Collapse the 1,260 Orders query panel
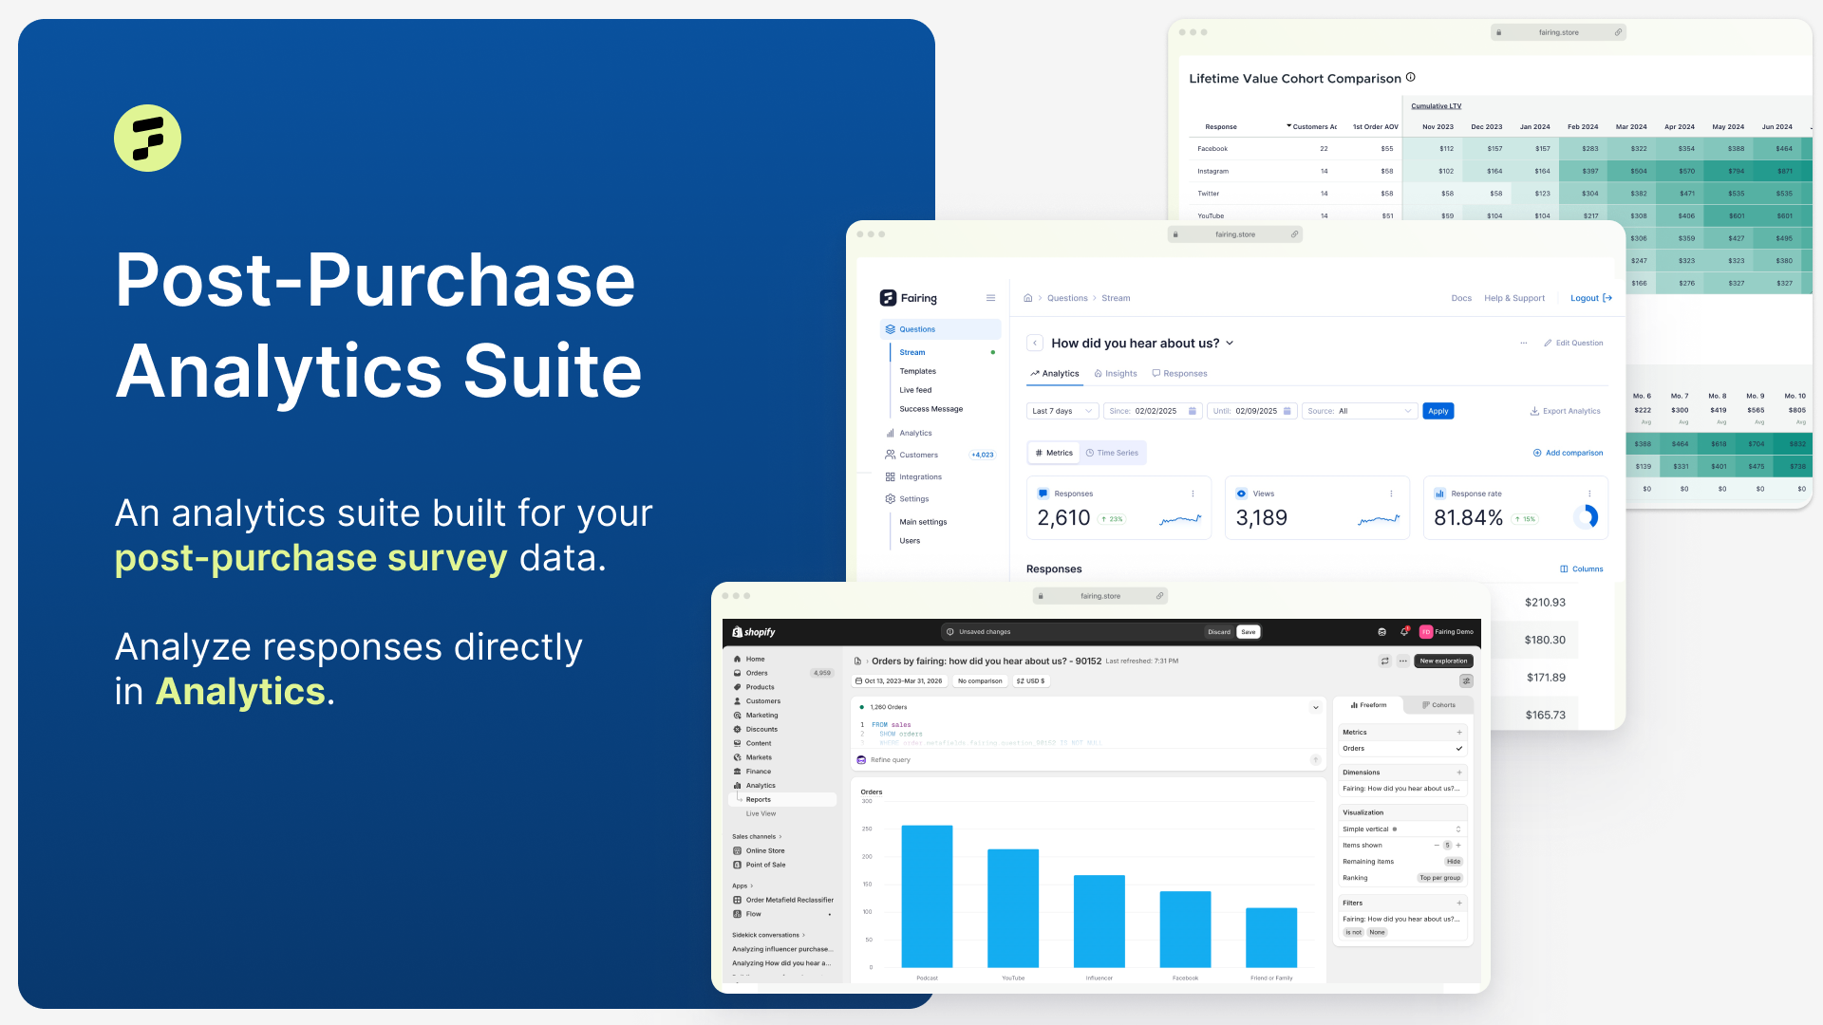 click(1315, 707)
